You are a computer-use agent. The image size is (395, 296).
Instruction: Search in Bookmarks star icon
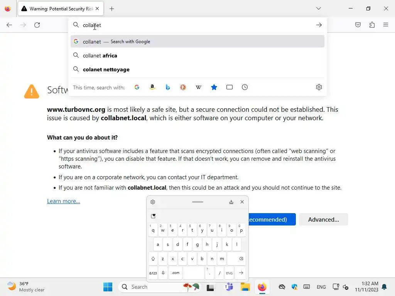[214, 87]
